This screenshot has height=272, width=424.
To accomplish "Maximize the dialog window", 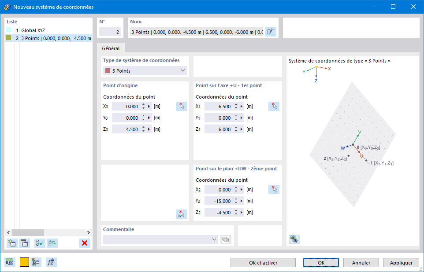I will [x=393, y=7].
